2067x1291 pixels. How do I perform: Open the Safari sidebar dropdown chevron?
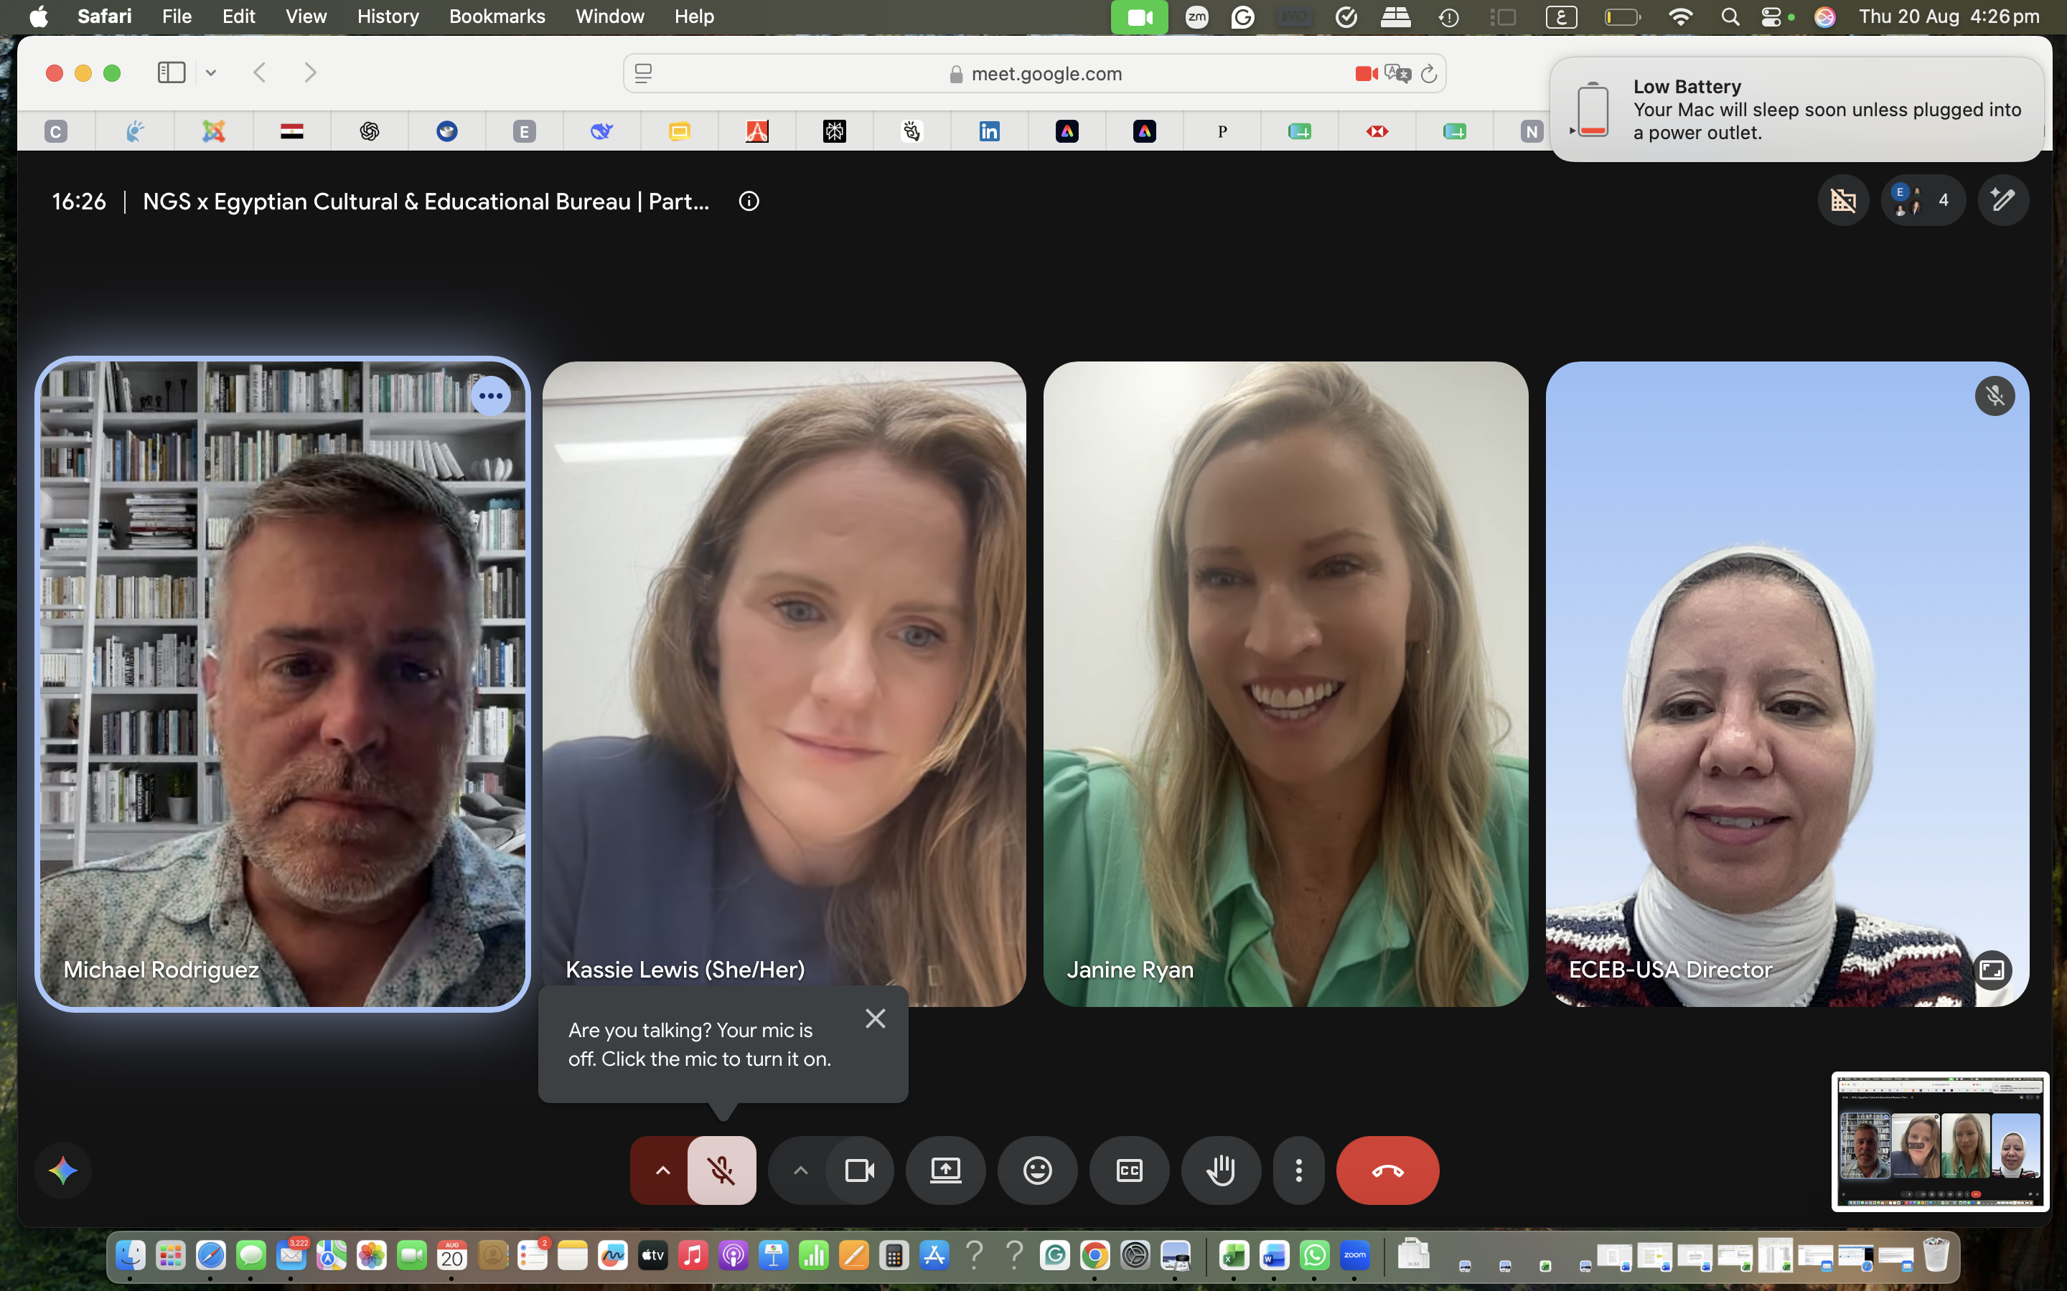click(x=211, y=73)
